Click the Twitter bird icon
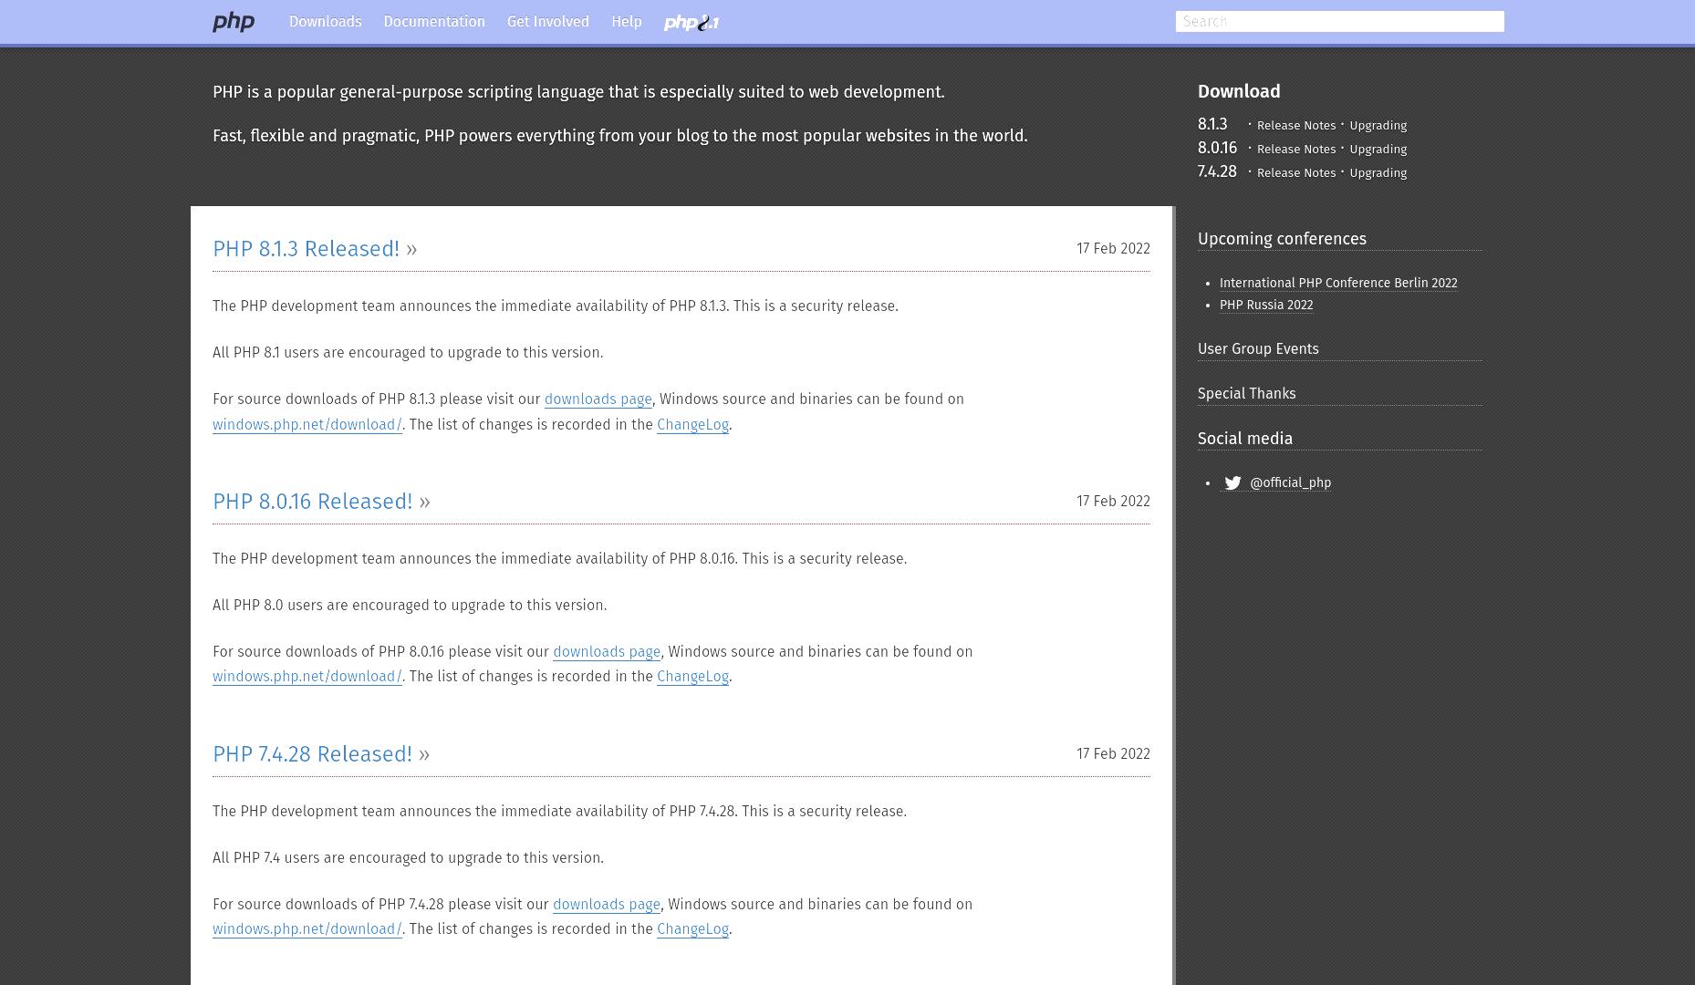The image size is (1695, 985). (1232, 483)
